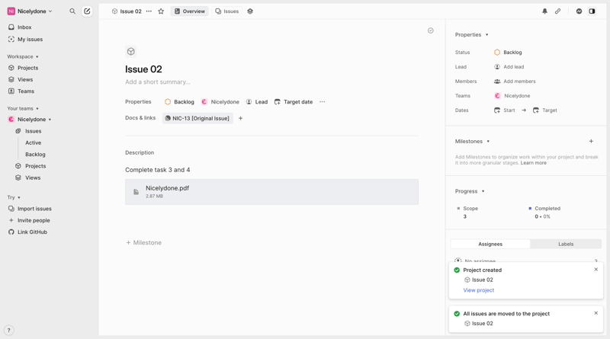Click Nicelydone team chip in properties row
The width and height of the screenshot is (610, 339).
pos(220,102)
